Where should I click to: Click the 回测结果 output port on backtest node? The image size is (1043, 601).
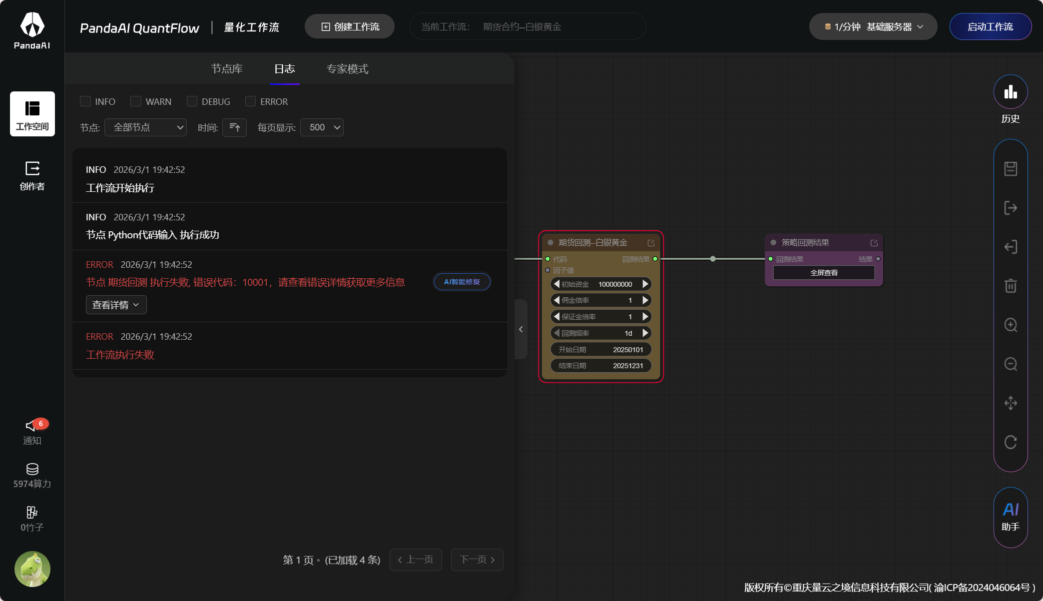click(655, 259)
